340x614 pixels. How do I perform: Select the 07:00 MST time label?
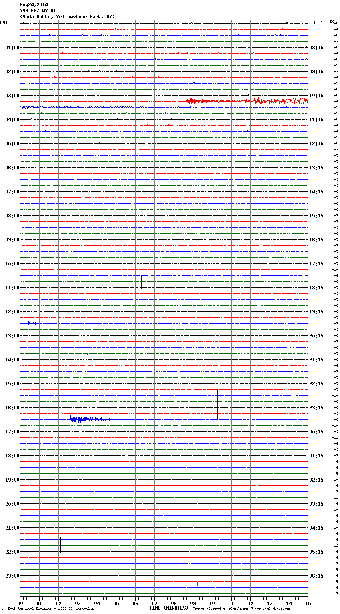pos(12,191)
